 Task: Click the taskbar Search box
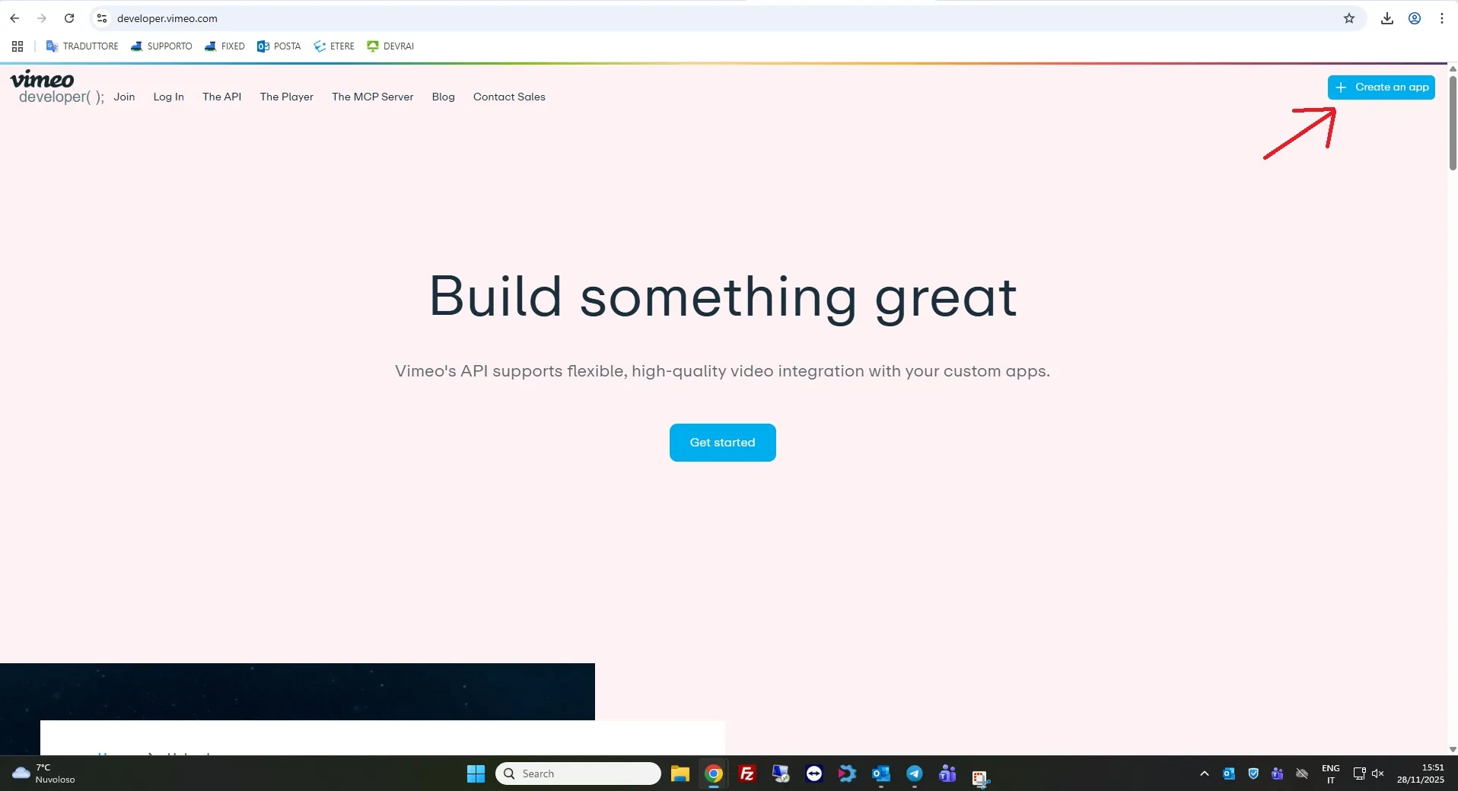point(578,774)
